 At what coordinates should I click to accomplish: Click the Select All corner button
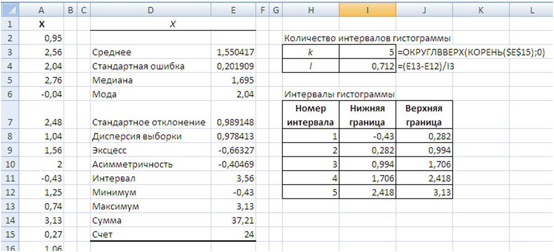(9, 11)
